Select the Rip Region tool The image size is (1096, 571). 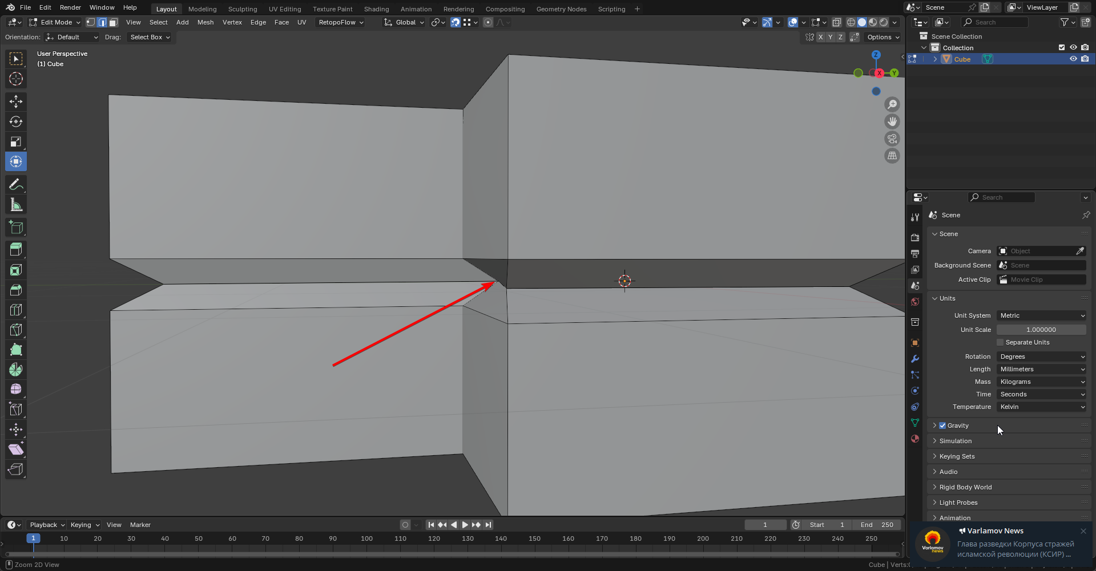[x=16, y=469]
